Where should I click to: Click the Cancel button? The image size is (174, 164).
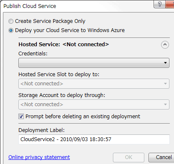161,157
